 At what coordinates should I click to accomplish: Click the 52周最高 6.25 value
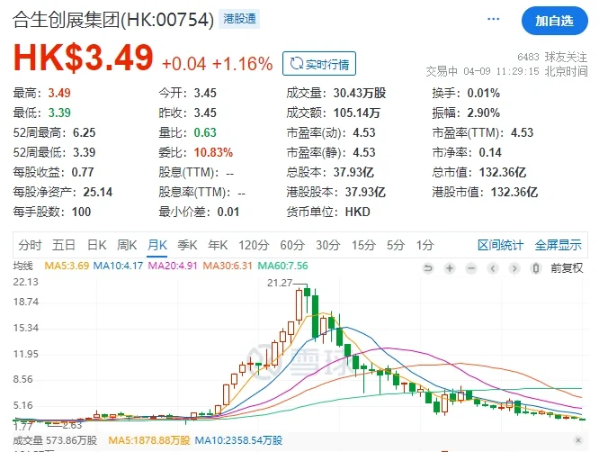click(x=84, y=132)
